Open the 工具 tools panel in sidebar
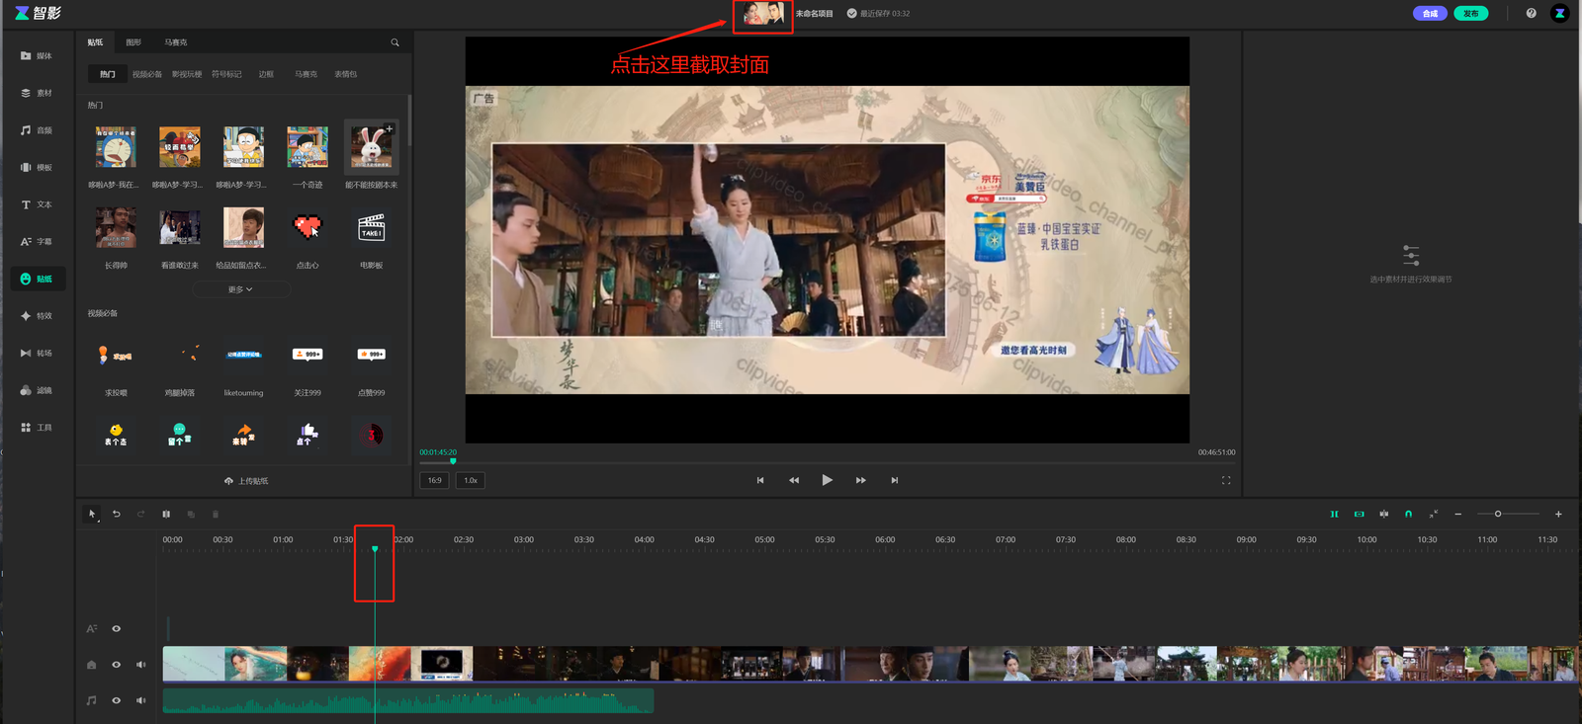The height and width of the screenshot is (724, 1582). pos(37,428)
